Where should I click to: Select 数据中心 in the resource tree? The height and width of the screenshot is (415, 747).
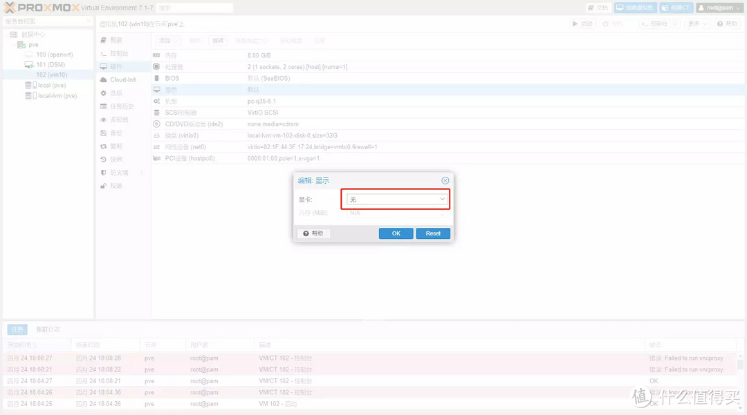point(33,35)
